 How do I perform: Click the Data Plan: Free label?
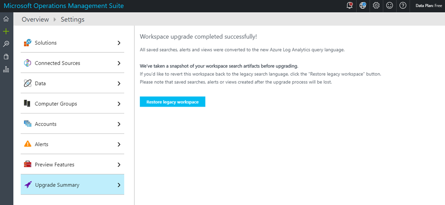click(428, 6)
